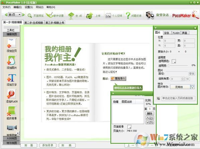Screen dimensions: 200x149
Task: Click the 问题反馈 question mark icon
Action: [x=128, y=16]
